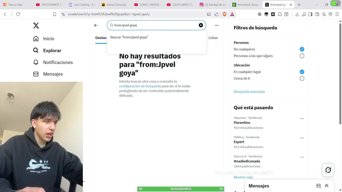The image size is (342, 192).
Task: Select Personas a las que sigues option
Action: (302, 56)
